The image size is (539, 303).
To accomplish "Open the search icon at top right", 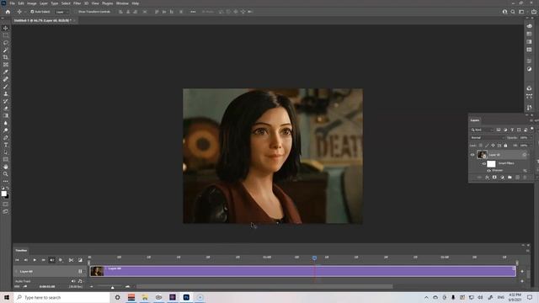I will (513, 12).
